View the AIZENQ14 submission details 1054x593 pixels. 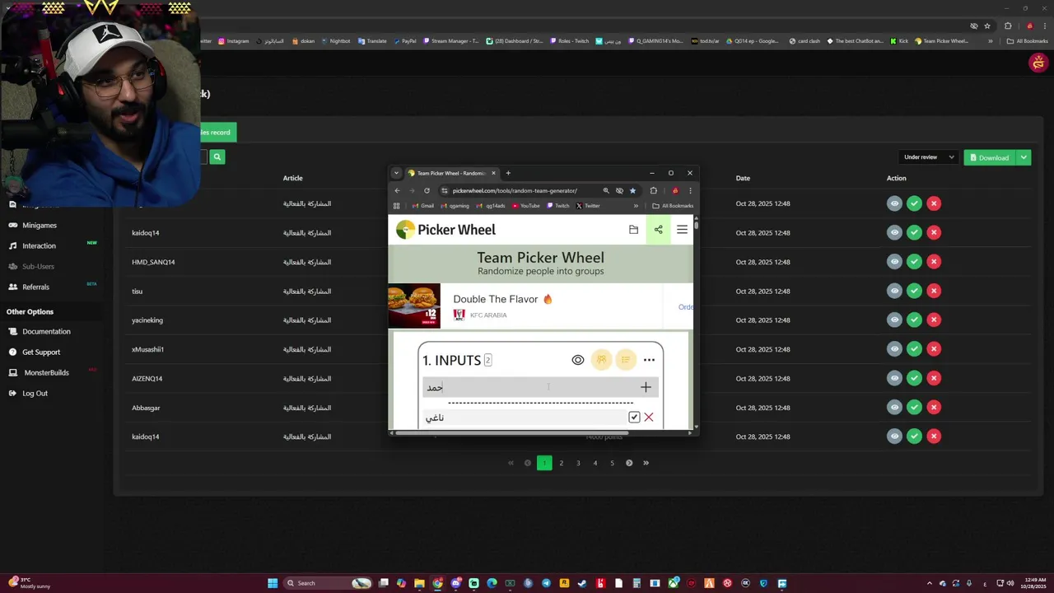[894, 378]
